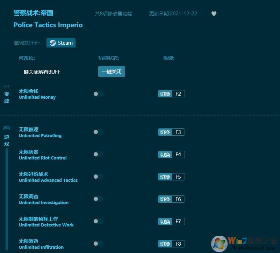The image size is (280, 253).
Task: Enable the Unlimited Detective Work switch
Action: pos(98,221)
